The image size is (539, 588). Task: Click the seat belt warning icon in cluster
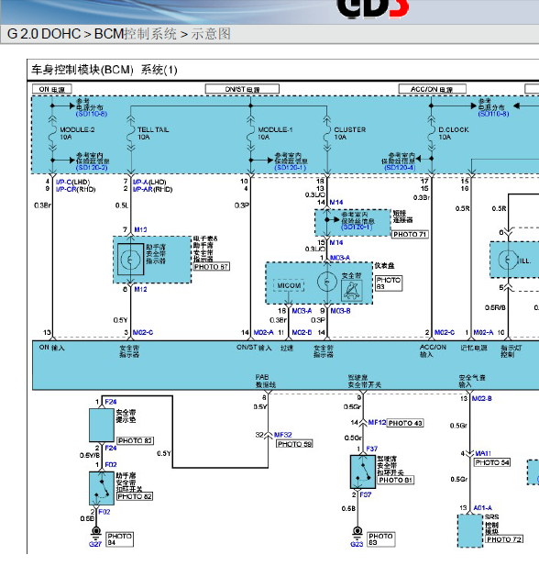tap(352, 290)
